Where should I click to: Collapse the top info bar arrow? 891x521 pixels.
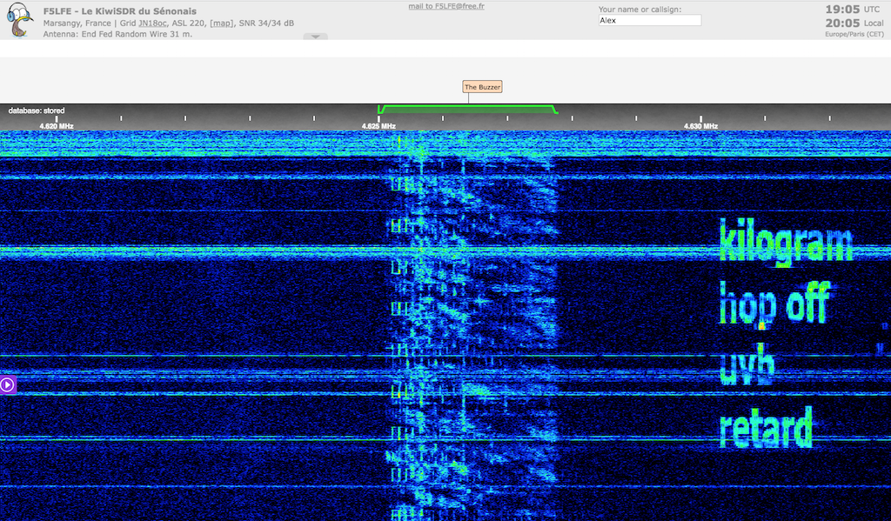(315, 37)
